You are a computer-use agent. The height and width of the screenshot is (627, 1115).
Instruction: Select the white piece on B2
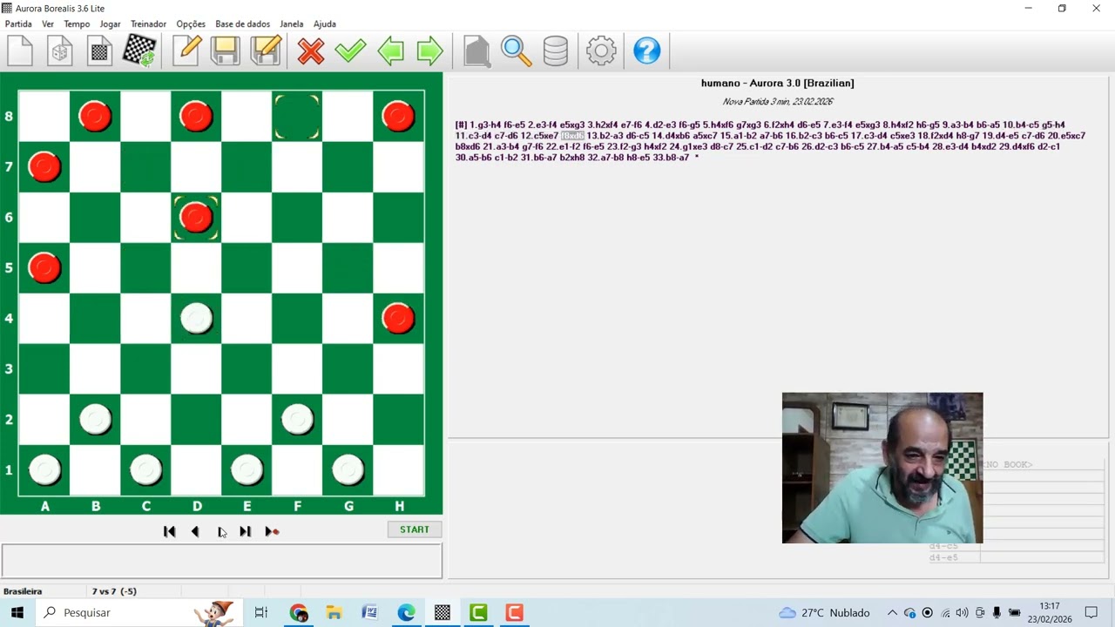(x=96, y=419)
